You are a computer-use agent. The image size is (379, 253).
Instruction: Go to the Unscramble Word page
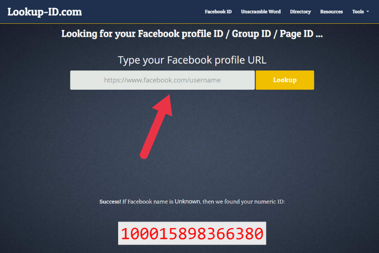point(261,12)
